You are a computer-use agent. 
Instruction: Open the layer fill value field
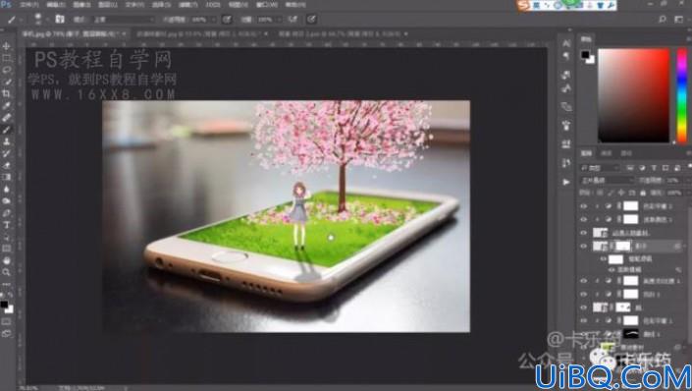coord(674,194)
